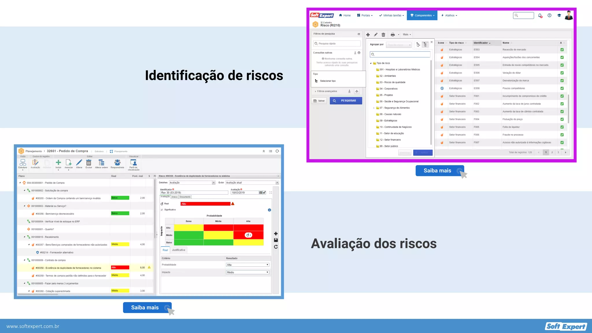This screenshot has width=592, height=333.
Task: Open saved queries settings gear icon
Action: click(x=359, y=53)
